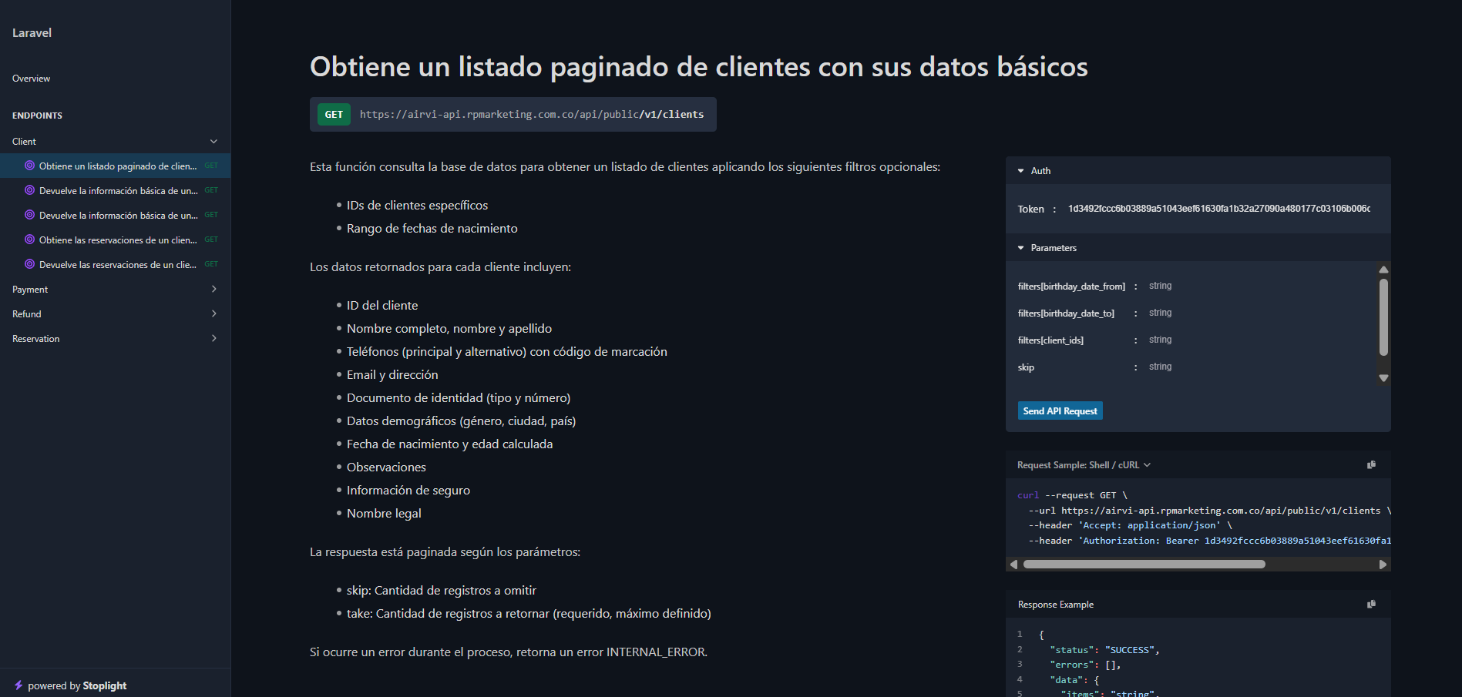Select second 'Devuelve la información básica' endpoint
1462x697 pixels.
pos(118,216)
